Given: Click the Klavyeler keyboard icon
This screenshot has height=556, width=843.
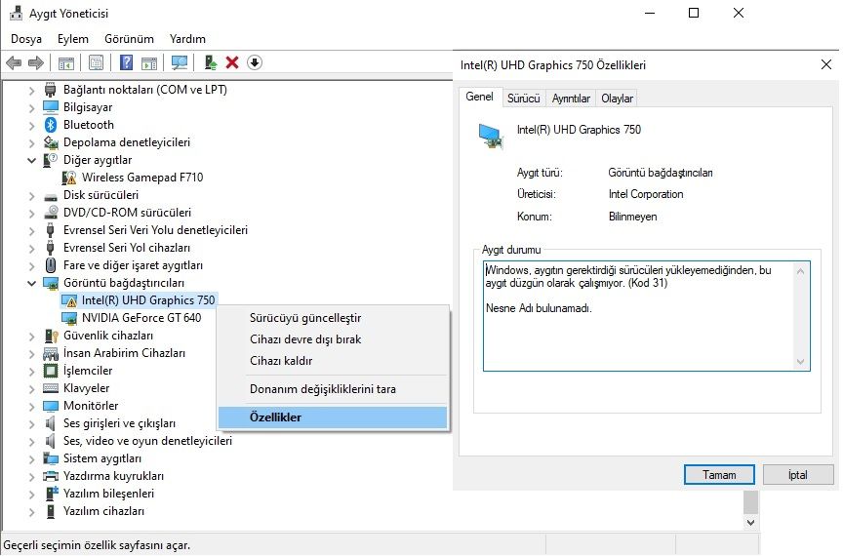Looking at the screenshot, I should (x=51, y=388).
